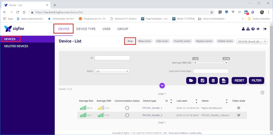Click the Replace series button
This screenshot has width=273, height=135.
(204, 41)
